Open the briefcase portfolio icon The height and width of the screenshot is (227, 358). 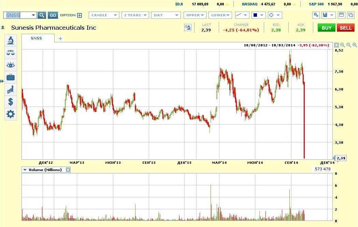pyautogui.click(x=11, y=77)
